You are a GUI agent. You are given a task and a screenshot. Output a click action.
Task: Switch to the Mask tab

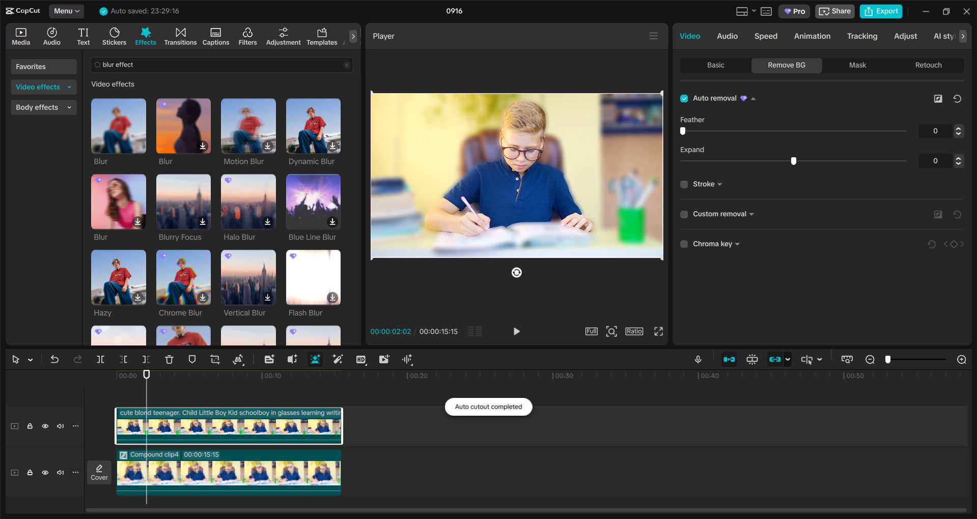pyautogui.click(x=857, y=65)
